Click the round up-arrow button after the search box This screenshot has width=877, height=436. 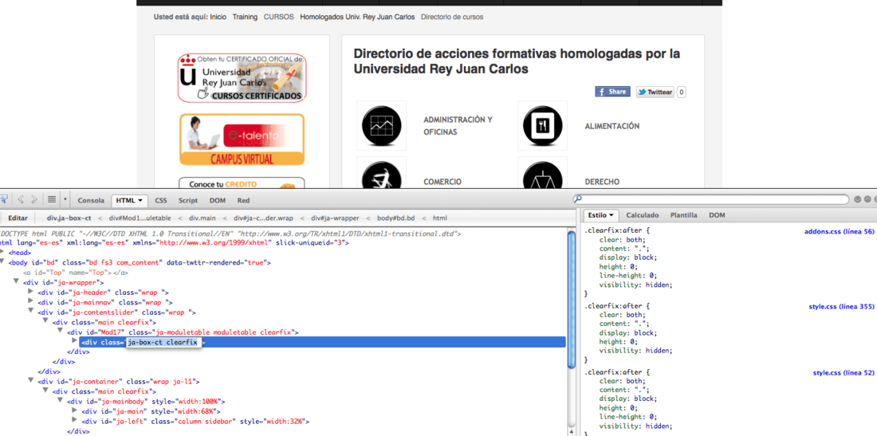867,199
